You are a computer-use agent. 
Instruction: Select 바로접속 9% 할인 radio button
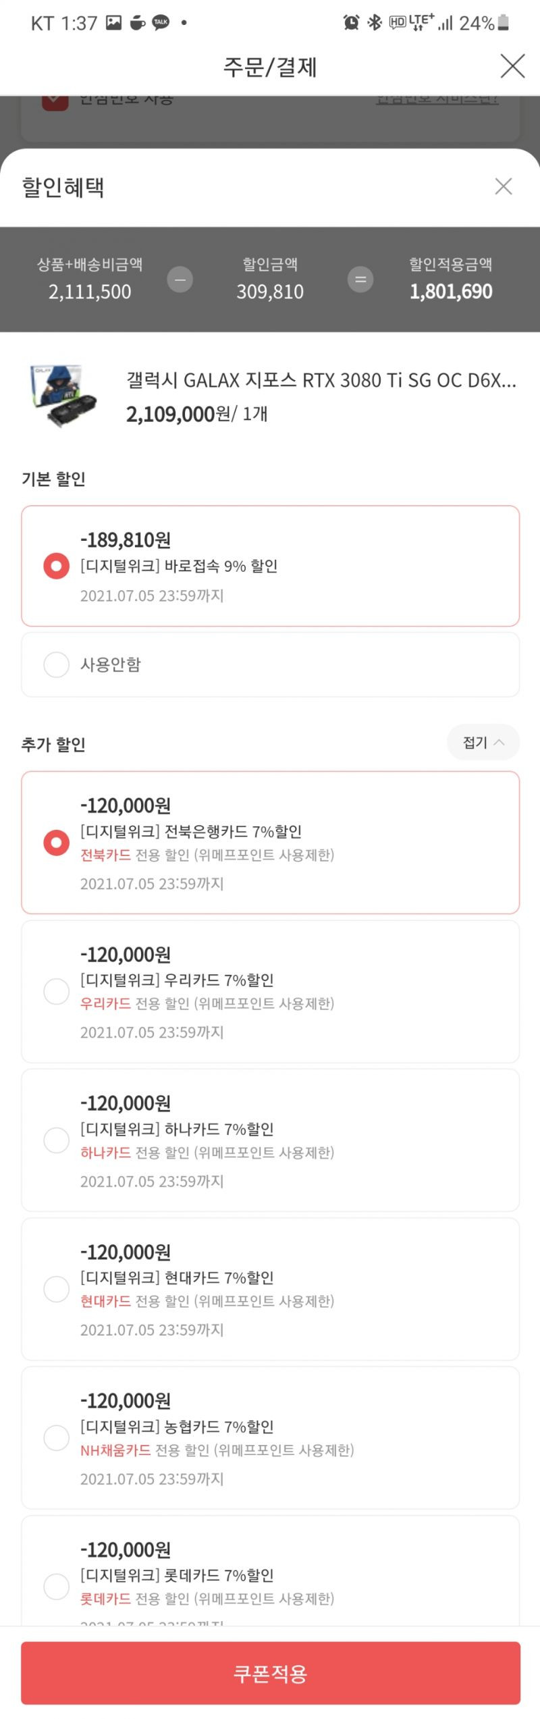pyautogui.click(x=56, y=566)
